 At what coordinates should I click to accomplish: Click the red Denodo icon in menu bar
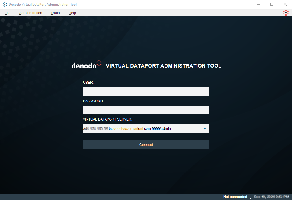pyautogui.click(x=286, y=13)
